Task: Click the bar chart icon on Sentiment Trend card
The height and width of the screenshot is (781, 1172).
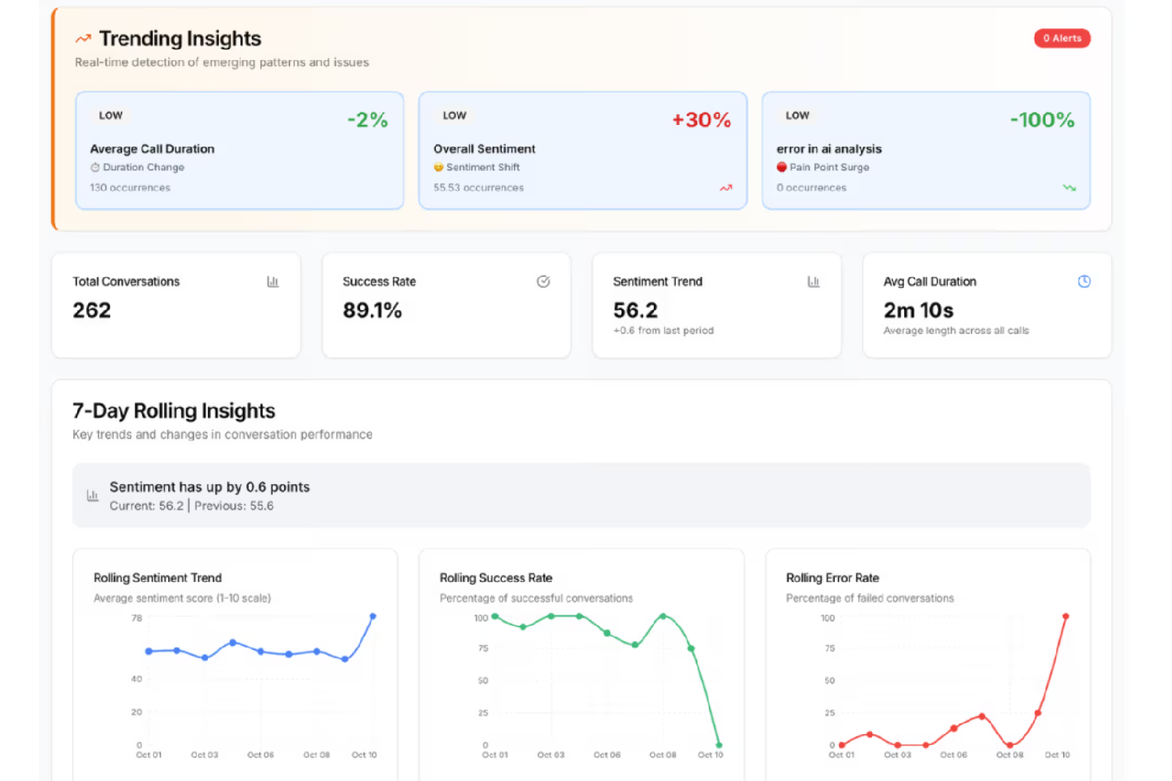Action: (813, 281)
